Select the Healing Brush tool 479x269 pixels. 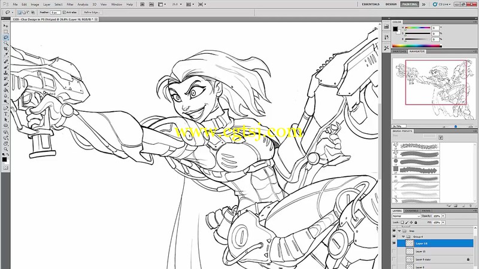pyautogui.click(x=6, y=62)
